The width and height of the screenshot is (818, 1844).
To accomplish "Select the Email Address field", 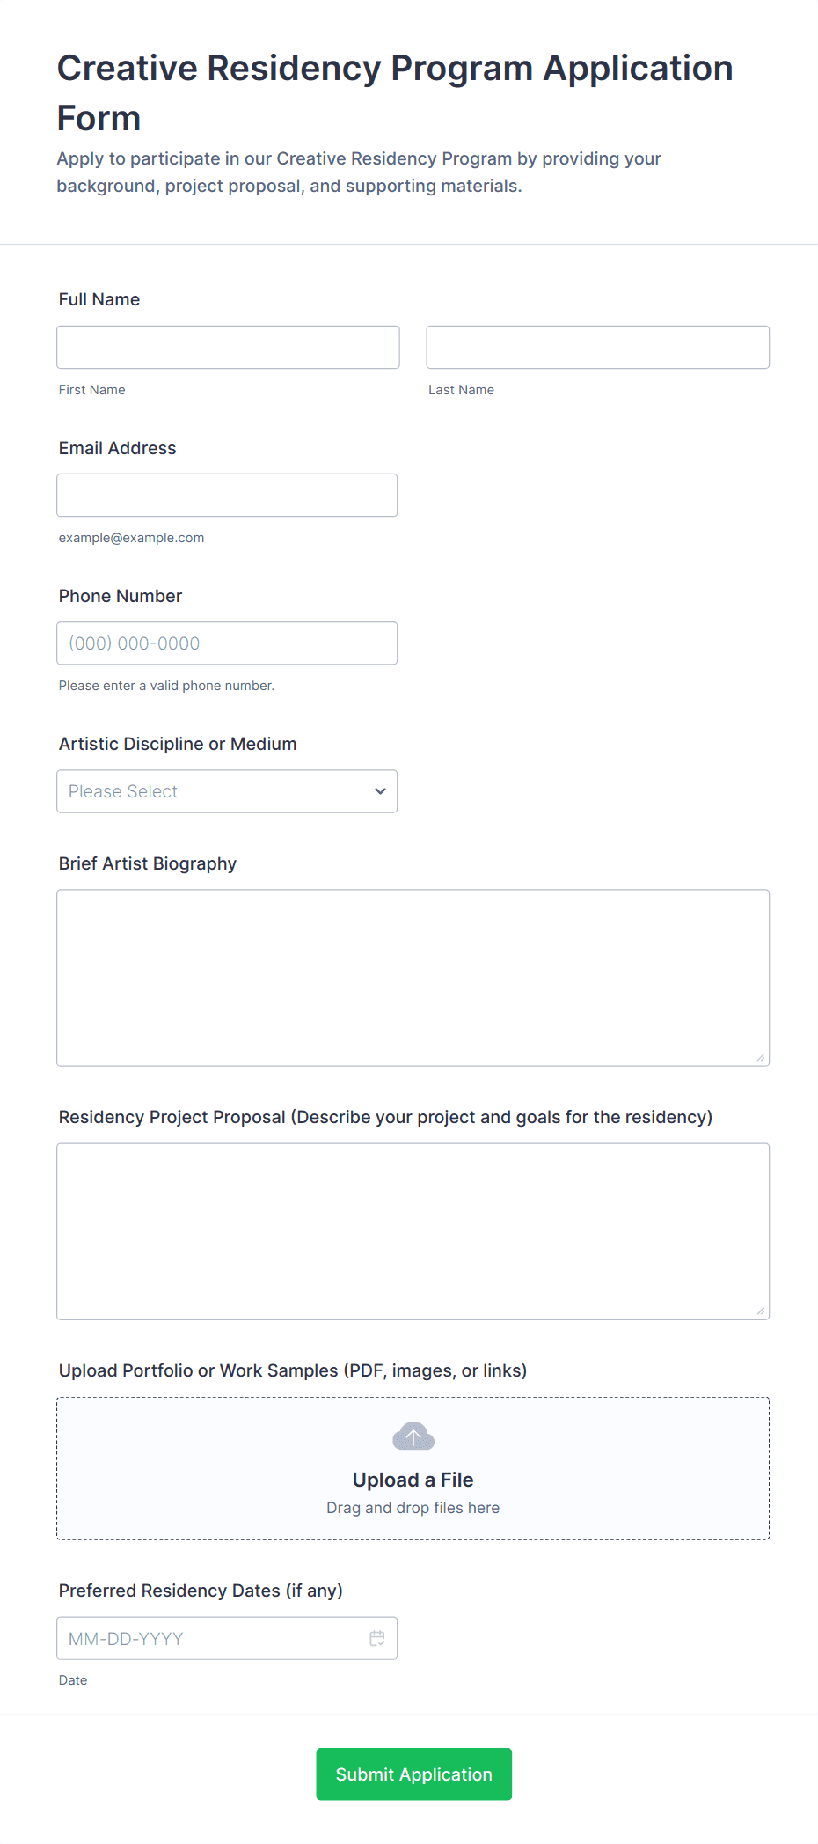I will point(227,496).
